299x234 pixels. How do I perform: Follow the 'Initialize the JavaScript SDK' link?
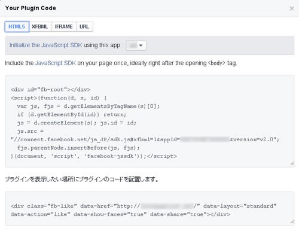click(x=45, y=45)
